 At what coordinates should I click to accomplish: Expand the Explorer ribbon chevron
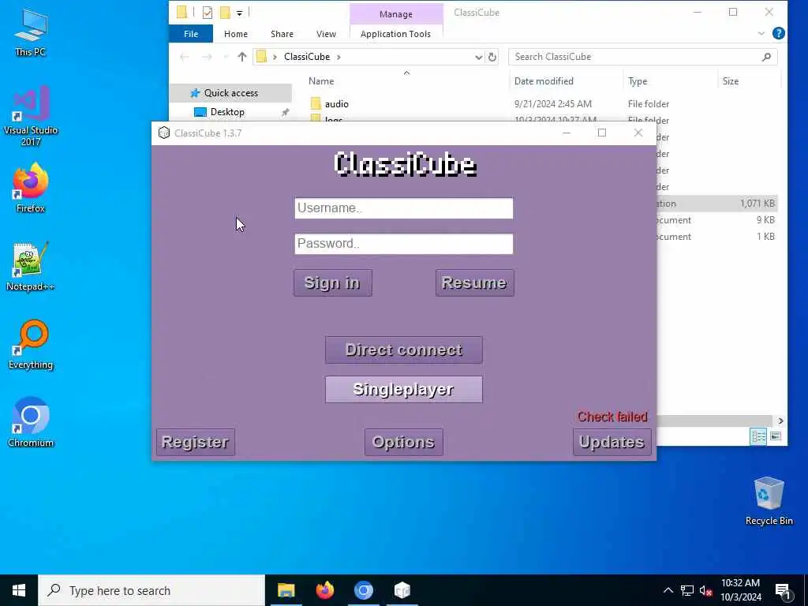(761, 33)
